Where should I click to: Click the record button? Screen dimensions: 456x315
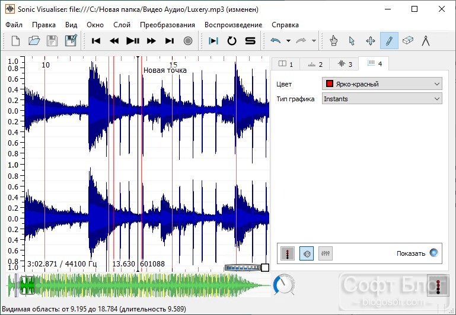pyautogui.click(x=188, y=41)
